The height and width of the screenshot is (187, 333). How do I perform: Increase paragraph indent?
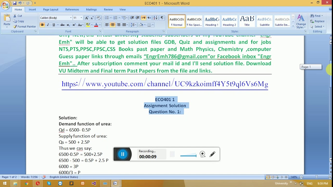tap(137, 18)
